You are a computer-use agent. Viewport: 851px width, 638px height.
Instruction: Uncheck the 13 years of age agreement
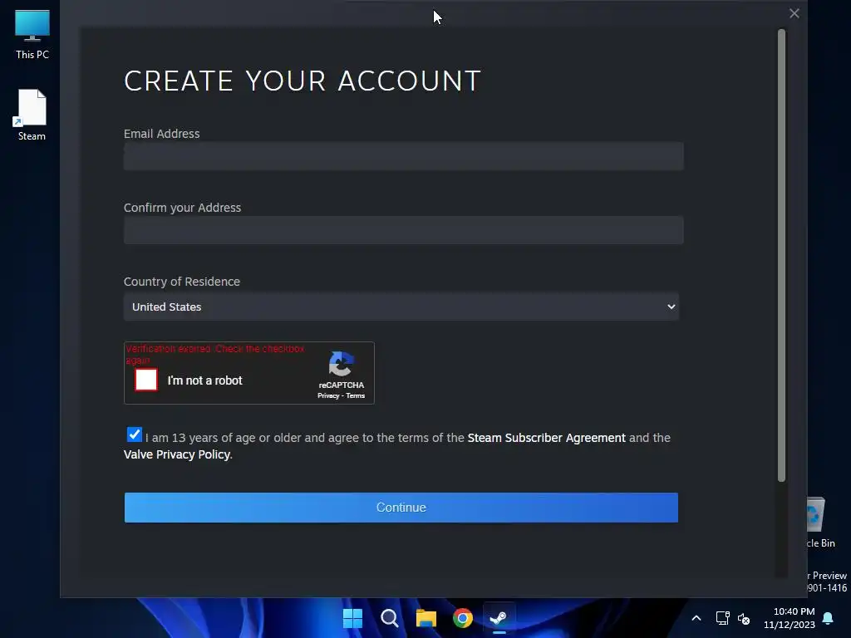coord(134,434)
